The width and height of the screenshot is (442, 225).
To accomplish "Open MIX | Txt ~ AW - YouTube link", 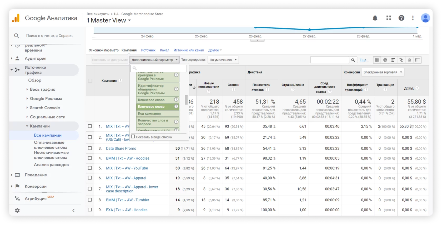I will (127, 168).
